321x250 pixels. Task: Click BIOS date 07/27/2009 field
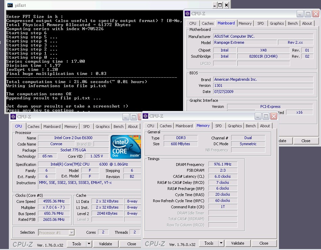(x=263, y=92)
